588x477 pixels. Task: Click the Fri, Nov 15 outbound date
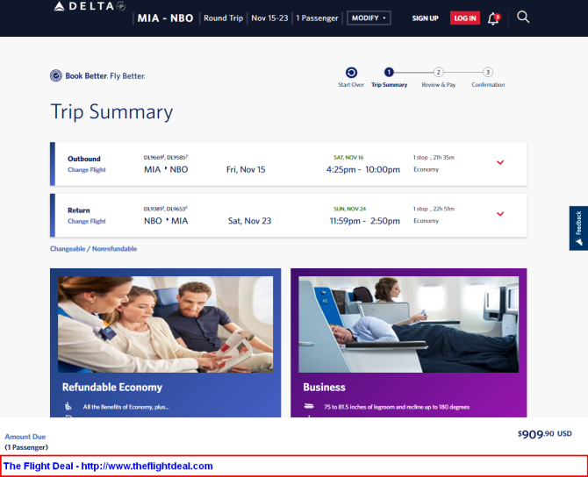tap(246, 170)
